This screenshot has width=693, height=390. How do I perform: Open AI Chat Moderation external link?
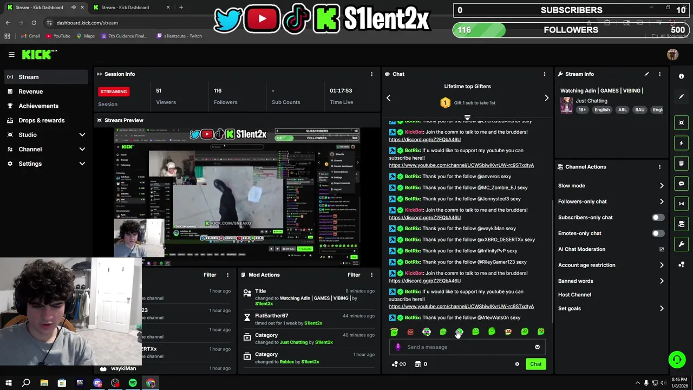point(661,249)
